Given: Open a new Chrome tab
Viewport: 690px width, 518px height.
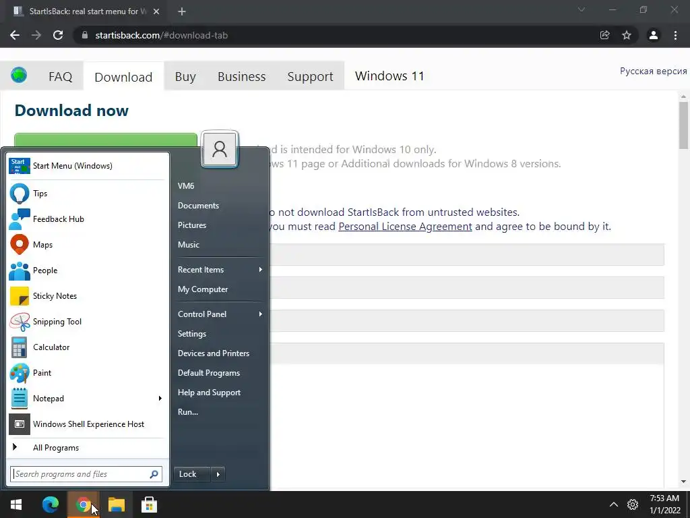Looking at the screenshot, I should pos(182,11).
